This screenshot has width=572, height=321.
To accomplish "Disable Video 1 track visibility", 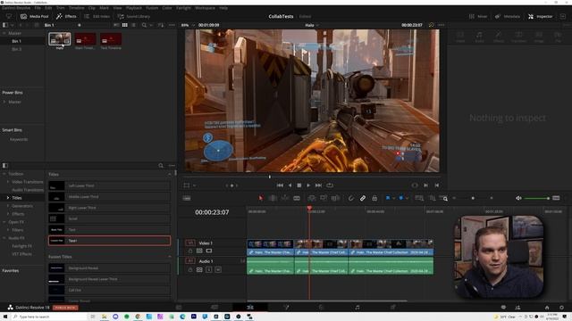I will coord(209,251).
